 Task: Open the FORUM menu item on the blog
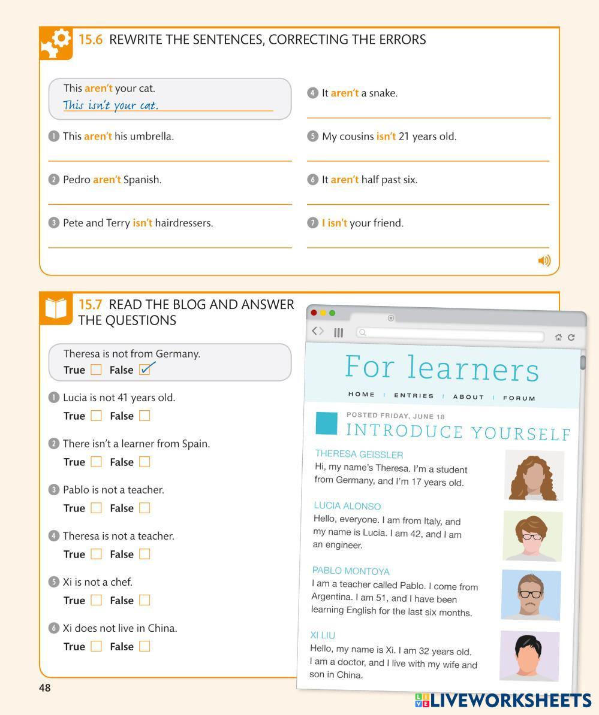pos(519,398)
